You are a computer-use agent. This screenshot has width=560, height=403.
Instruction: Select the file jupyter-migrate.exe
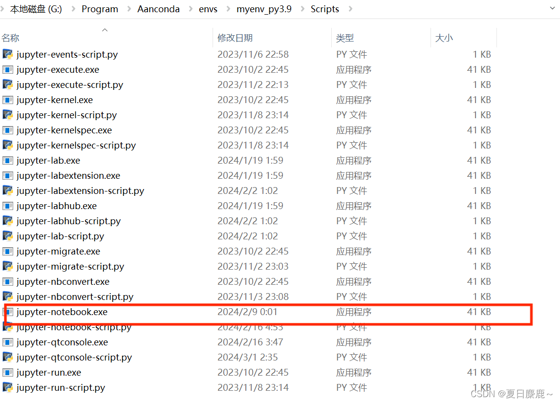click(x=59, y=251)
